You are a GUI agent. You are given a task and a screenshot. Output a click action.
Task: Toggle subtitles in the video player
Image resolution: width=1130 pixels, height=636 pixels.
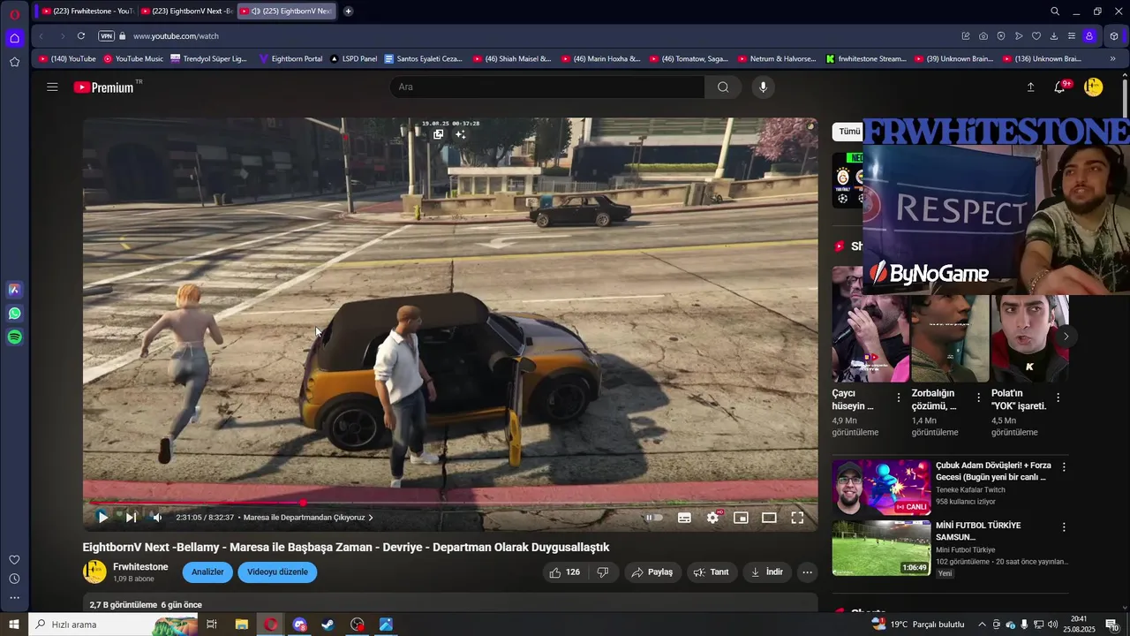point(684,518)
